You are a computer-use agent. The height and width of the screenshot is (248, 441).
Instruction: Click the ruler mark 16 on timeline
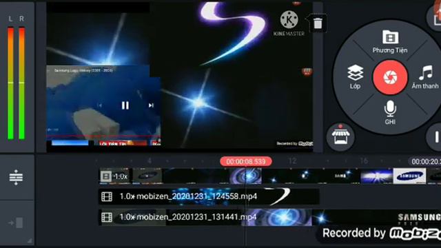364,161
